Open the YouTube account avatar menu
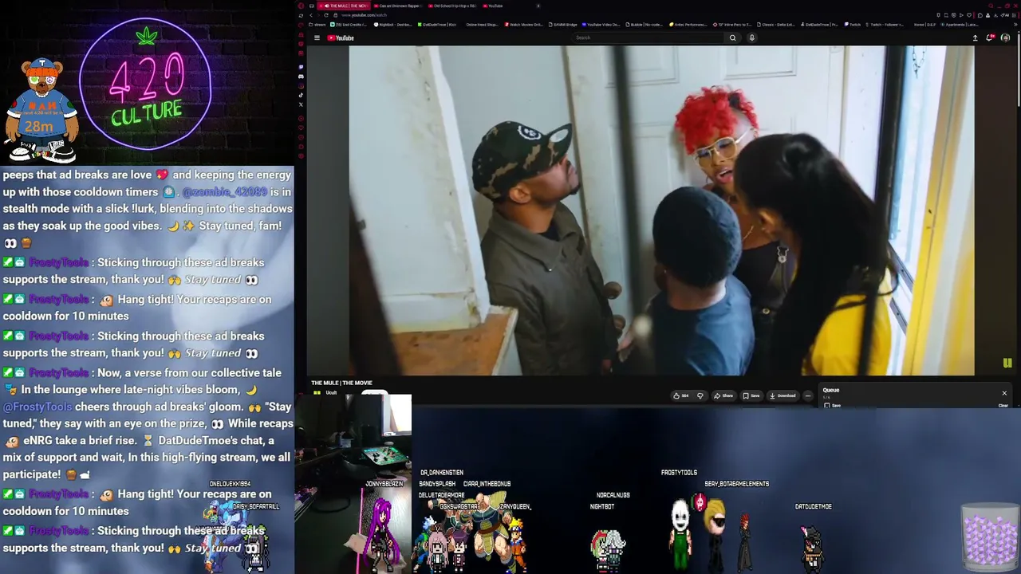 tap(1005, 37)
